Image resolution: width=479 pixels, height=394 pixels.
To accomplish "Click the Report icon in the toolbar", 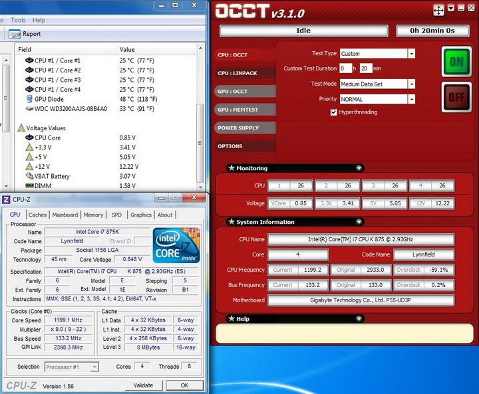I will [x=15, y=34].
